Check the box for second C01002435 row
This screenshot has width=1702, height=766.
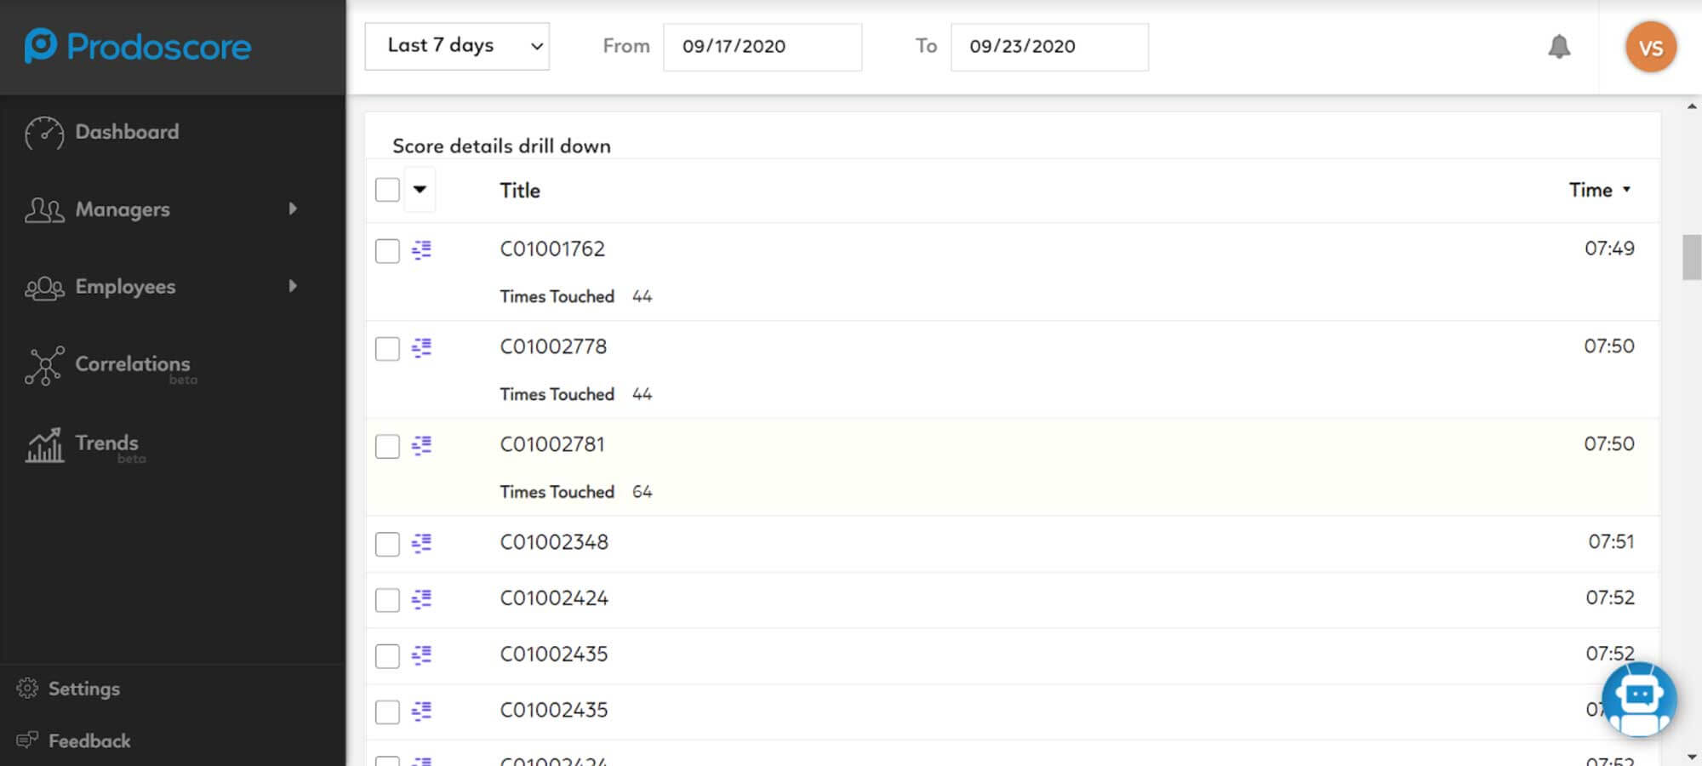coord(387,712)
